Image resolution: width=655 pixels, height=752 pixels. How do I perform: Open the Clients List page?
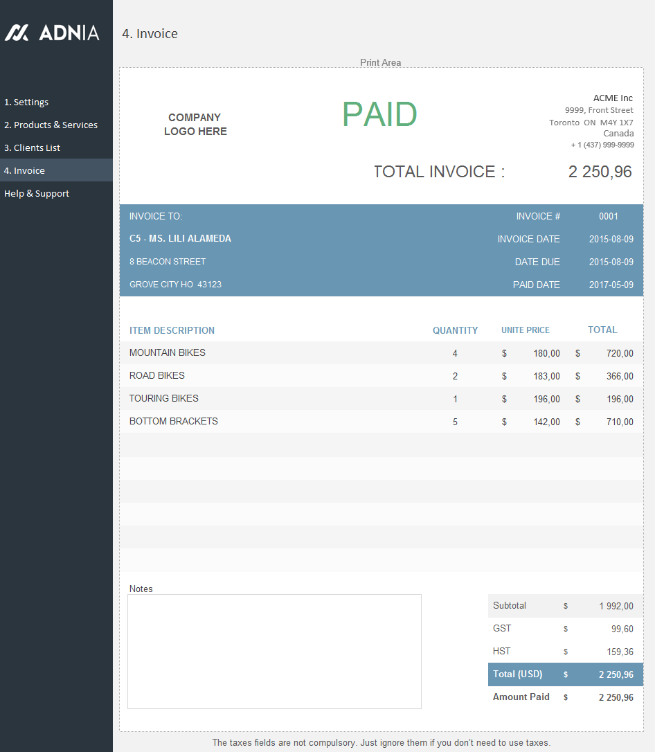32,147
